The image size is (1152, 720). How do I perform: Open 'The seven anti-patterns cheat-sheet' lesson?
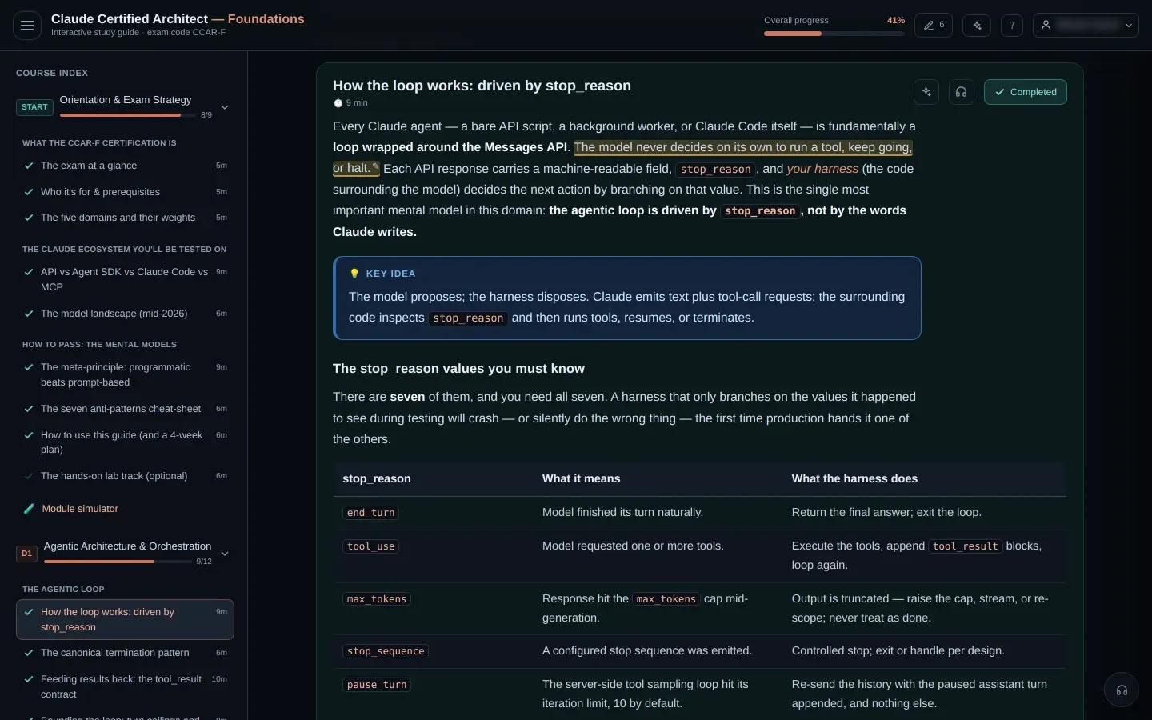(125, 409)
